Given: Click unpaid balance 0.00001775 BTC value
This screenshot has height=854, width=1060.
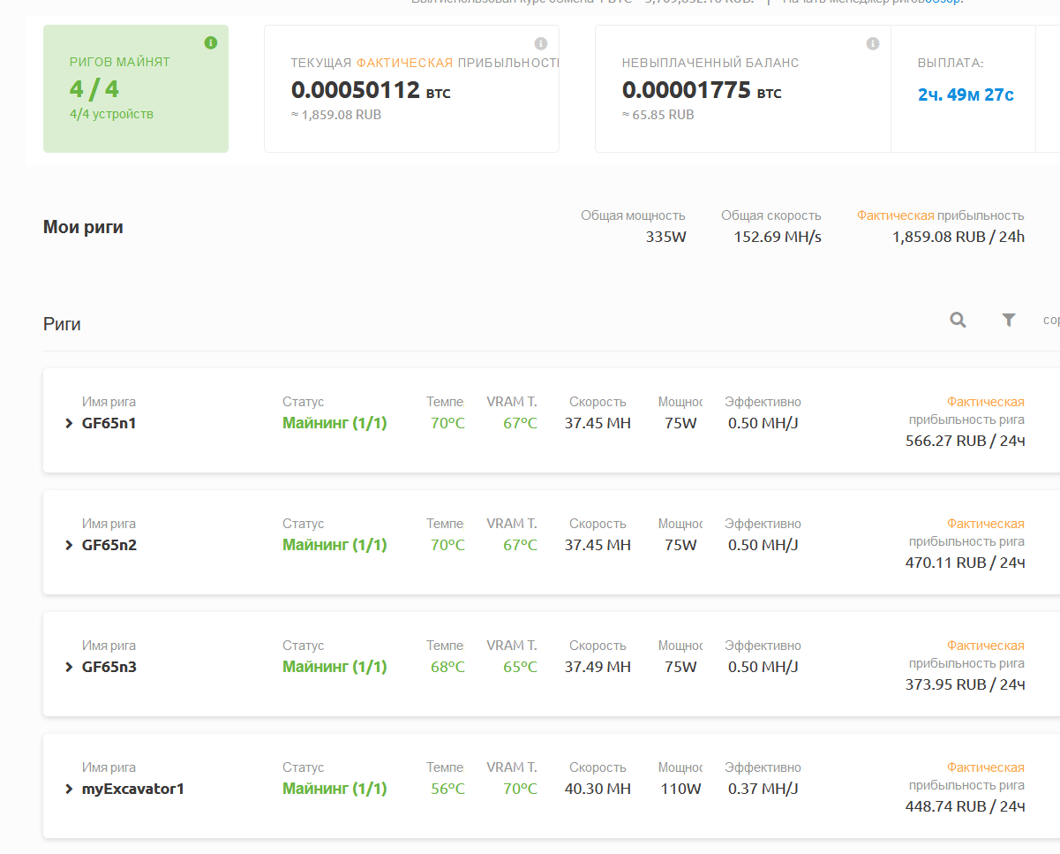Looking at the screenshot, I should (x=702, y=90).
